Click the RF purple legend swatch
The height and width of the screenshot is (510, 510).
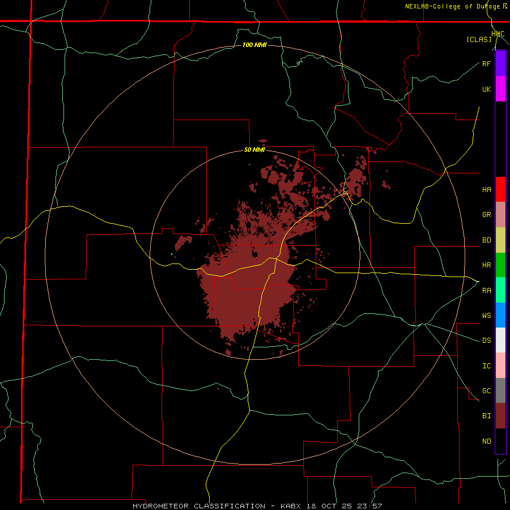(500, 63)
